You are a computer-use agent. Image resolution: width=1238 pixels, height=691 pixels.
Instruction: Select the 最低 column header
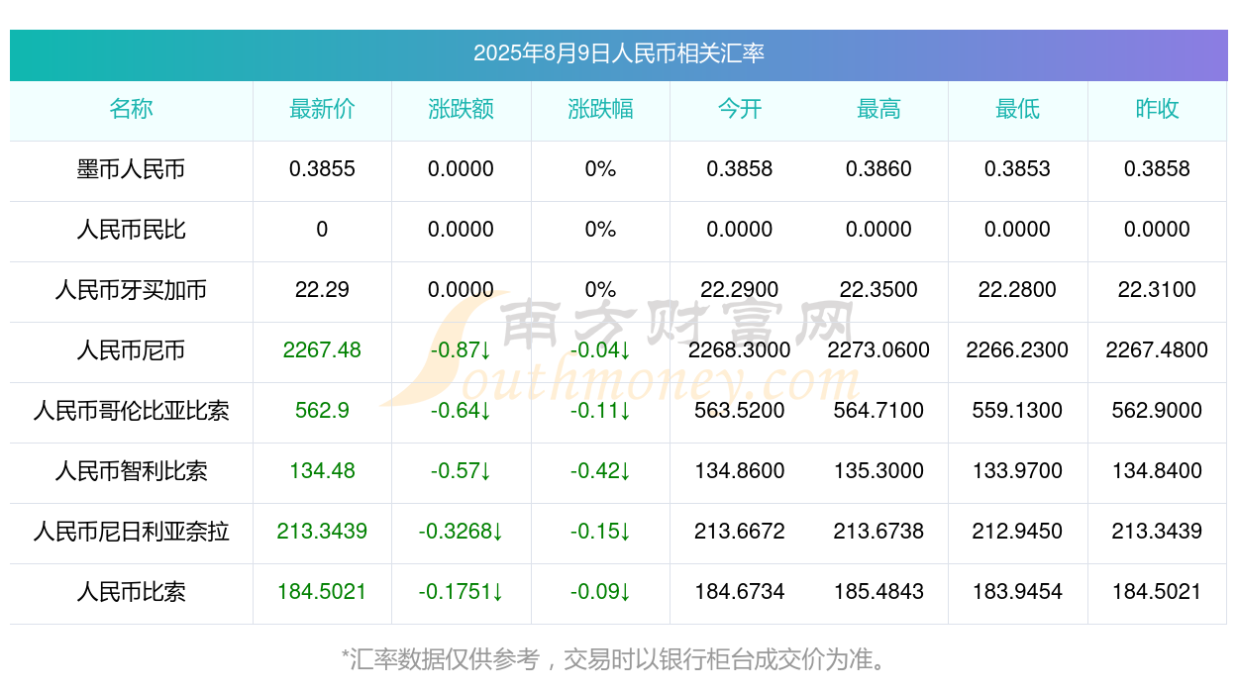point(1017,109)
